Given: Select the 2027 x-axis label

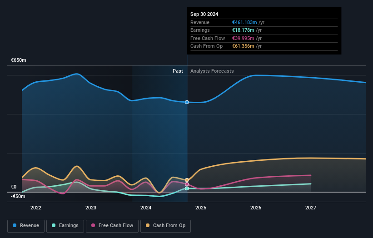Looking at the screenshot, I should coord(311,208).
